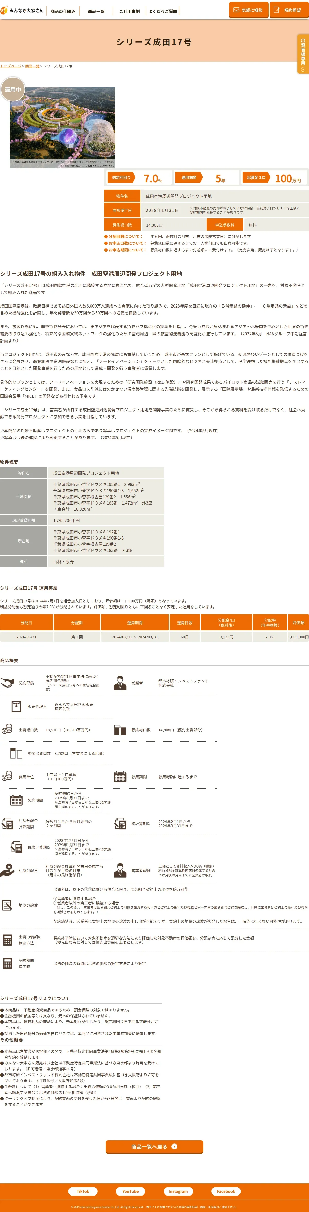Open the Facebook footer link

(x=226, y=1191)
